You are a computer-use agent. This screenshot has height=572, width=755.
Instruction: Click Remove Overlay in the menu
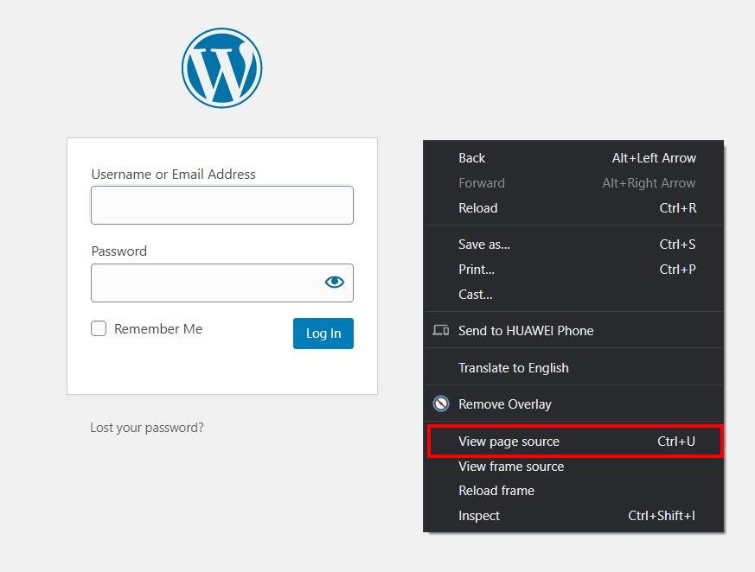point(503,404)
